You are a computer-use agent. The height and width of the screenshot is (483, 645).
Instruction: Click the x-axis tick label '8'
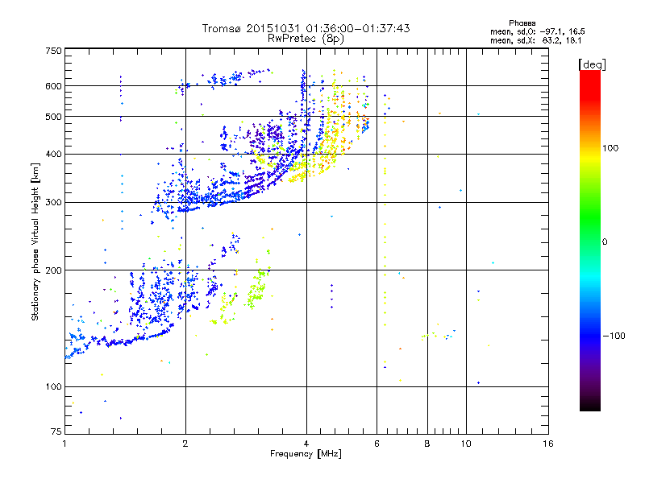[427, 444]
